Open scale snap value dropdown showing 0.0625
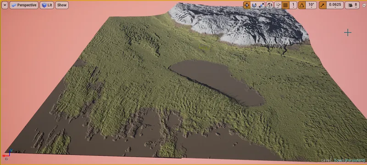This screenshot has width=367, height=165. 335,5
